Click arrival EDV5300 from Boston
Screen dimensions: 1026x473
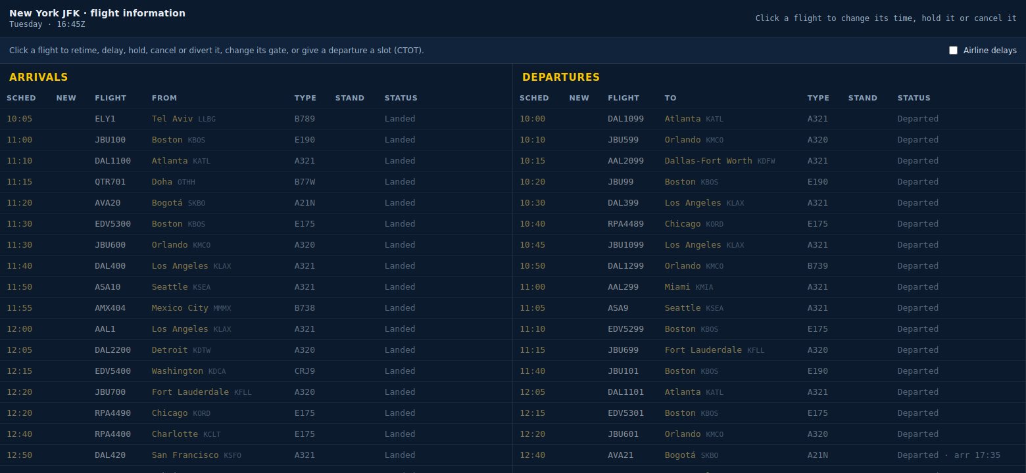click(256, 224)
